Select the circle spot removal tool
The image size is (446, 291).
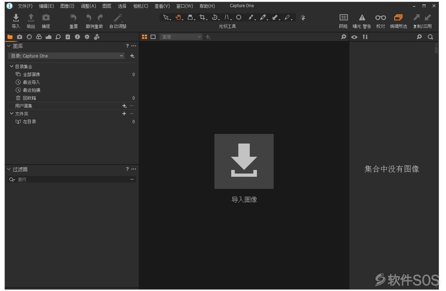(239, 17)
